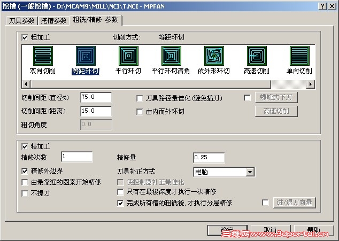Screen dimensions: 339x241
Task: Toggle 精修外边界 checkbox
Action: click(x=25, y=171)
